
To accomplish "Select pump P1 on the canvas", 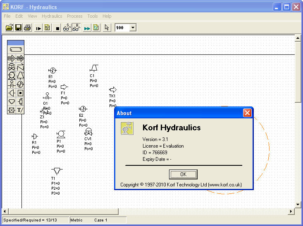I will 61,134.
